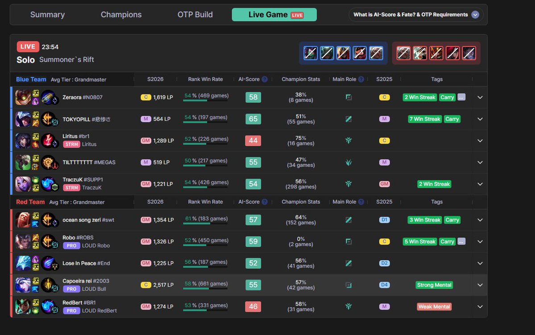Click Liritus STRM streamer badge
Screen dimensions: 535x335
pos(71,144)
